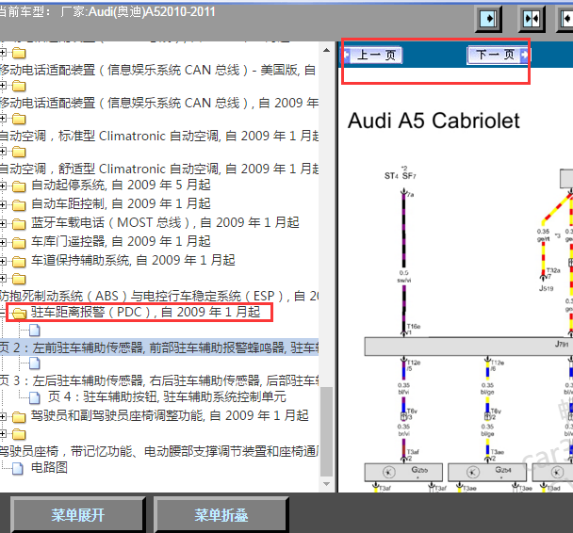Collapse the 驻车距离报警 (PDC) tree node
The image size is (573, 533).
3,313
